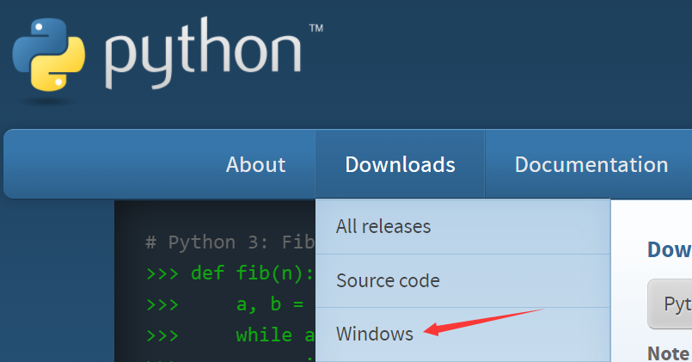The width and height of the screenshot is (692, 362).
Task: Click the Python snake logo icon
Action: pos(48,55)
